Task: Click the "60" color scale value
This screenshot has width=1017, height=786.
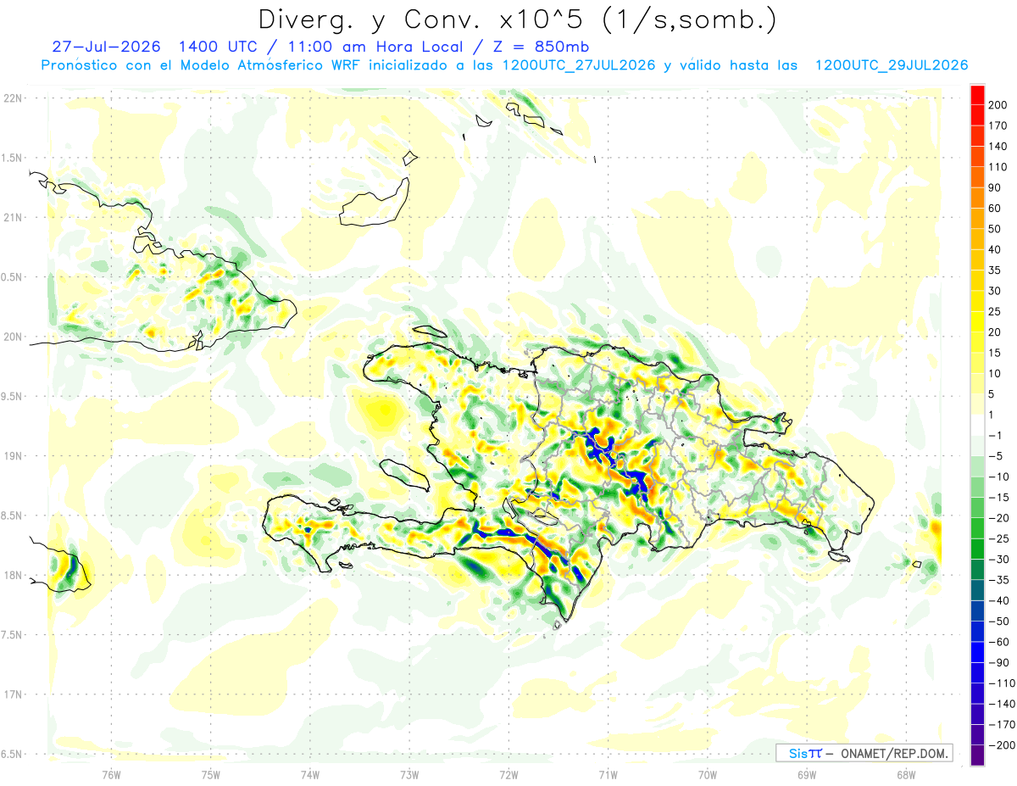Action: [x=995, y=208]
